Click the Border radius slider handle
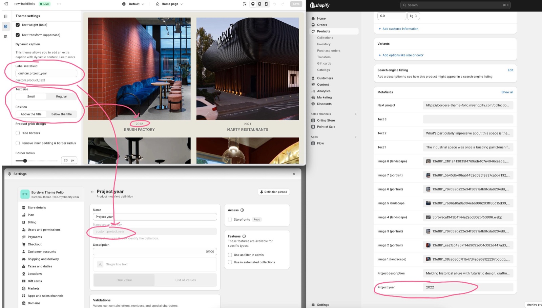Screen dimensions: 542x308 coord(25,161)
